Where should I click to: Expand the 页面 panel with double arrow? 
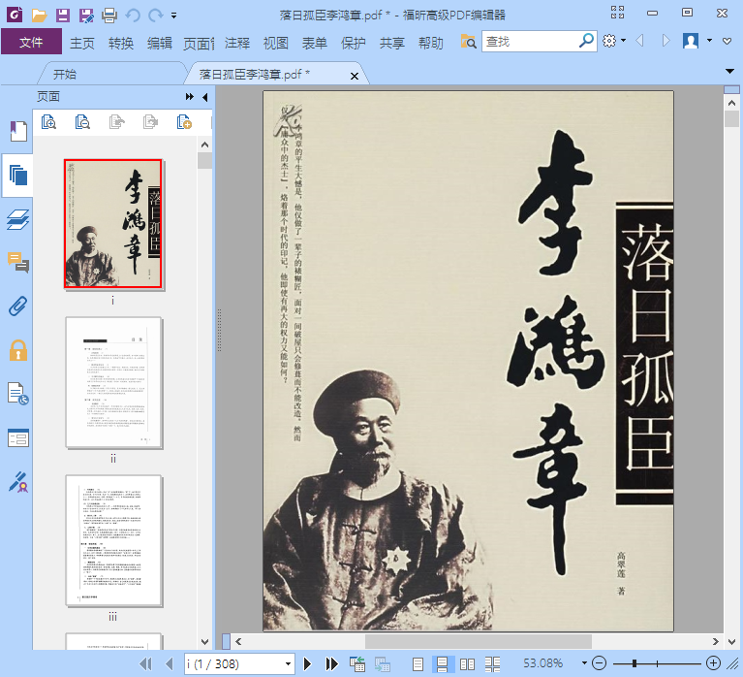coord(190,97)
